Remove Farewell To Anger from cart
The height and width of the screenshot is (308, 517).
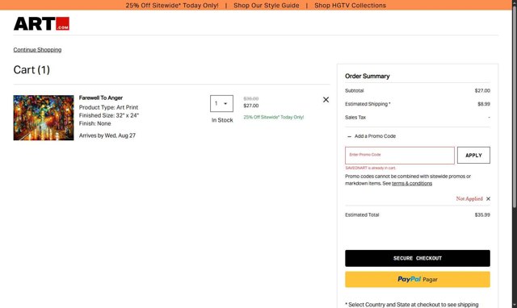click(326, 99)
